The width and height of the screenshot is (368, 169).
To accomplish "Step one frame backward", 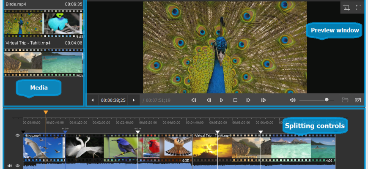I will click(209, 100).
